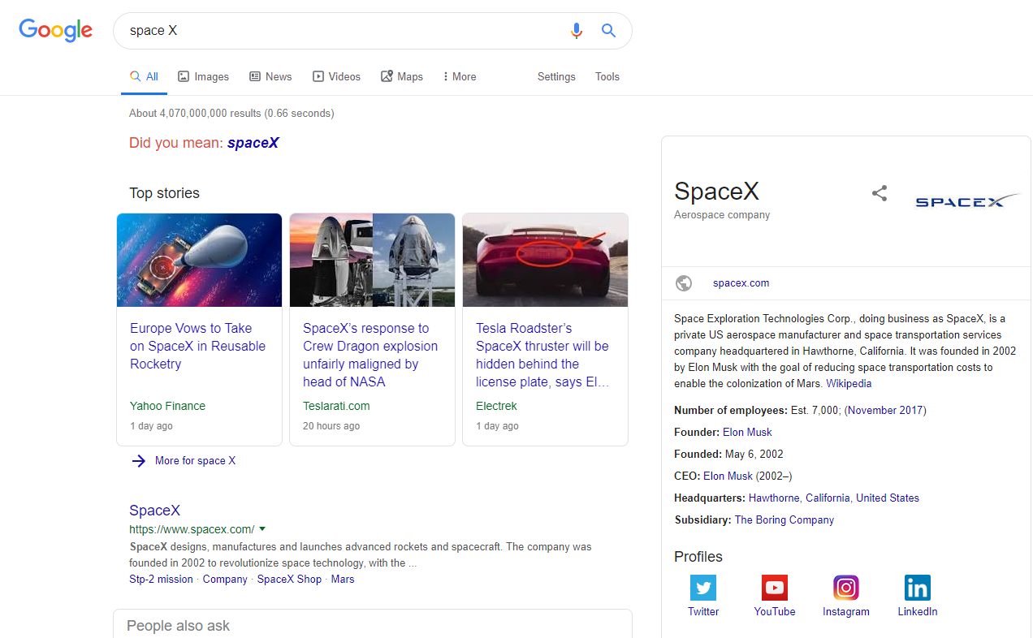Click the United States headquarters link
Image resolution: width=1033 pixels, height=638 pixels.
(x=888, y=498)
